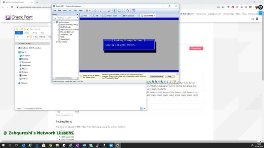Image resolution: width=264 pixels, height=148 pixels.
Task: Click the Contact Us link
Action: tap(201, 14)
